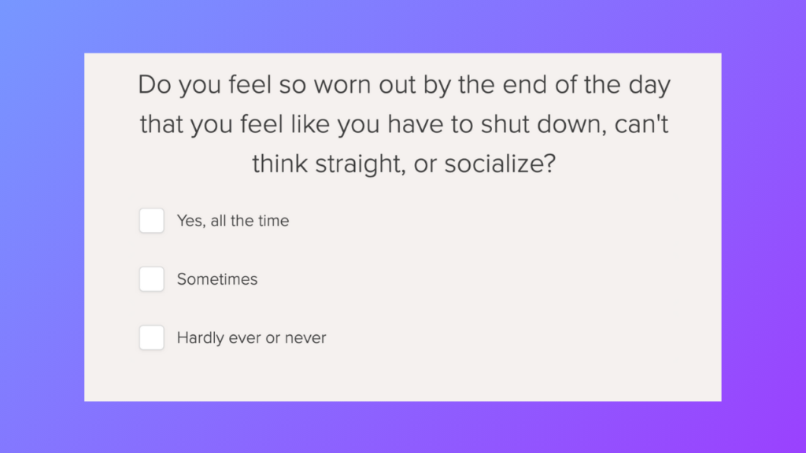The width and height of the screenshot is (806, 453).
Task: Click the word "socialize?" ending the question
Action: tap(499, 165)
